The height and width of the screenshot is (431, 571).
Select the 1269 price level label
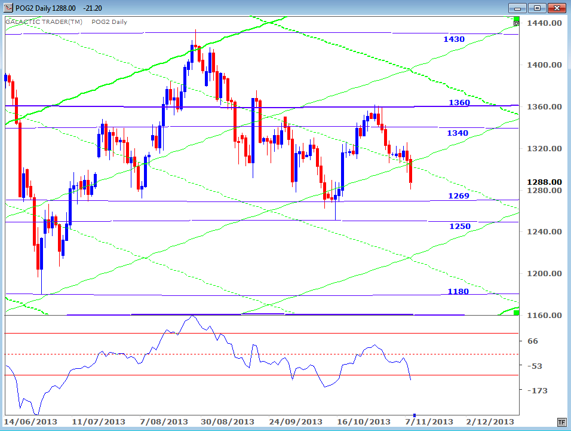tap(459, 196)
